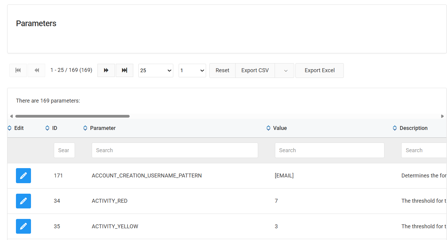Click the horizontal scrollbar thumb

click(72, 116)
